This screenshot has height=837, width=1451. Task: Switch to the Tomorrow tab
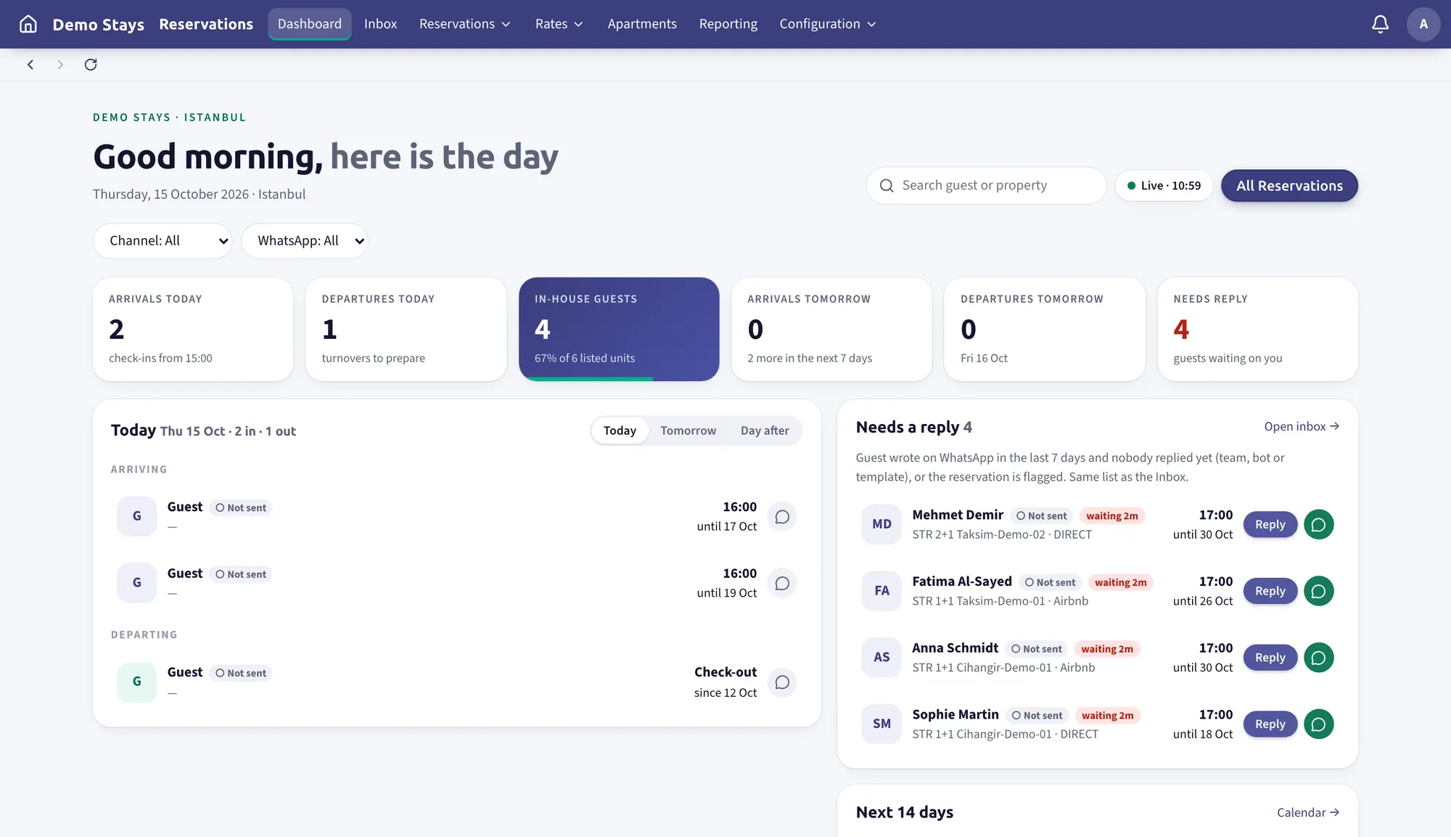click(x=688, y=430)
